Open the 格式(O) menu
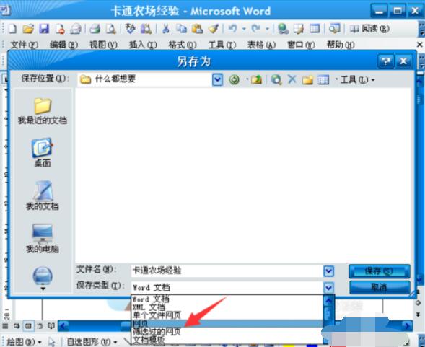The height and width of the screenshot is (347, 425). pos(183,45)
